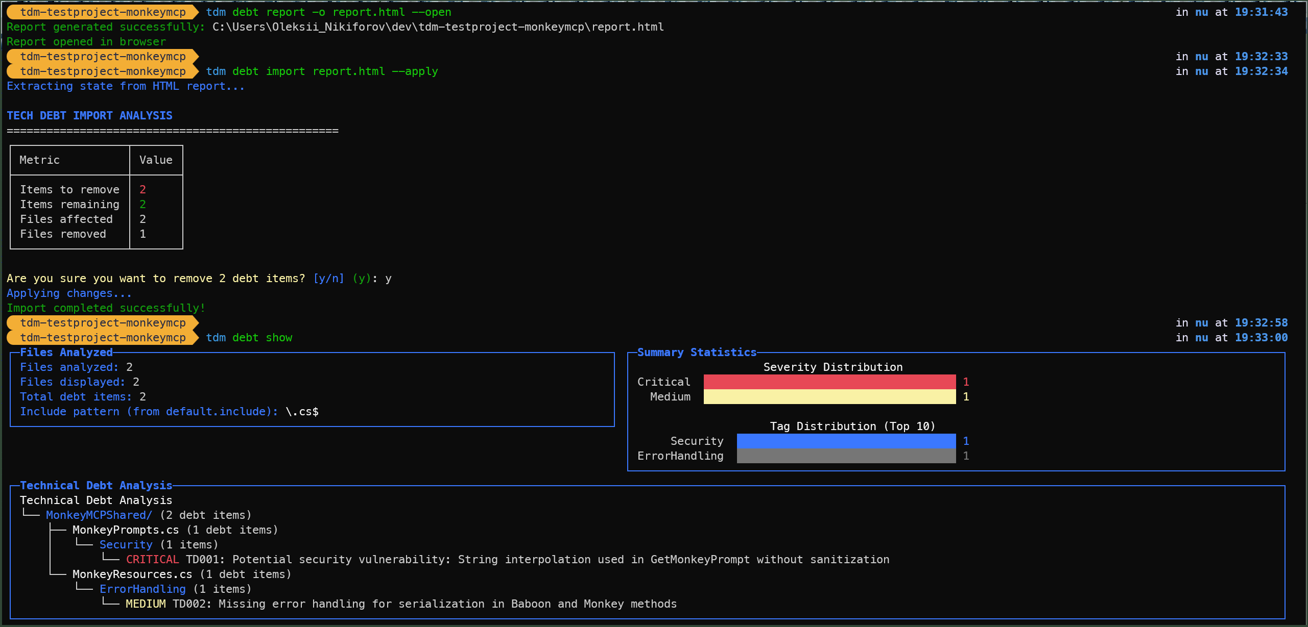Screen dimensions: 1308x627
Task: Click 'Import completed successfully!' message
Action: [x=106, y=308]
